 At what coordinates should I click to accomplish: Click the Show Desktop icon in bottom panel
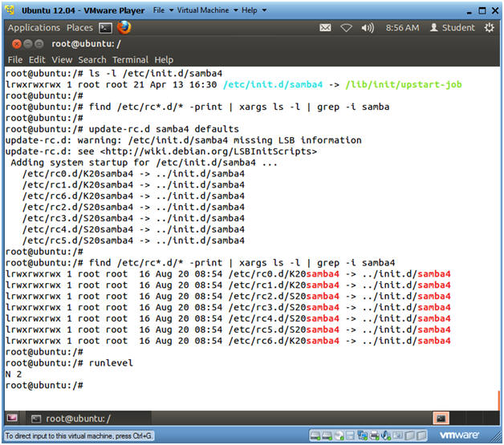coord(12,418)
